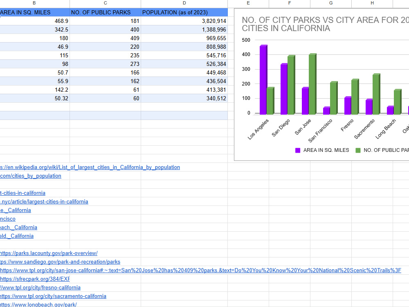Open the sandiego.gov park-and-recreation link
This screenshot has width=409, height=307.
[60, 262]
